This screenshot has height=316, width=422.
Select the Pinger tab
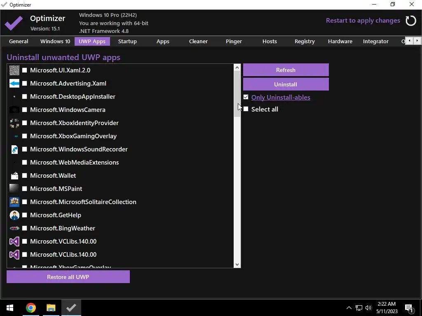click(x=234, y=42)
